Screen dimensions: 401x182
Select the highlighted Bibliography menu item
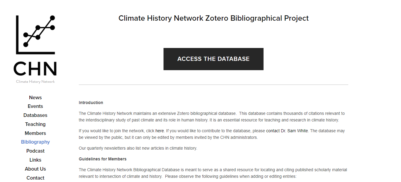(x=35, y=142)
